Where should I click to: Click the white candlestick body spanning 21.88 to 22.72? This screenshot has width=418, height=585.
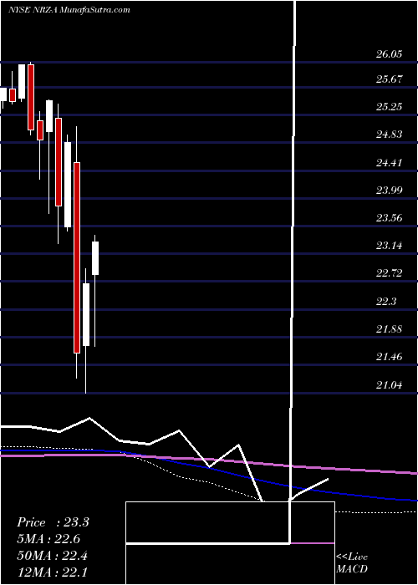click(86, 314)
